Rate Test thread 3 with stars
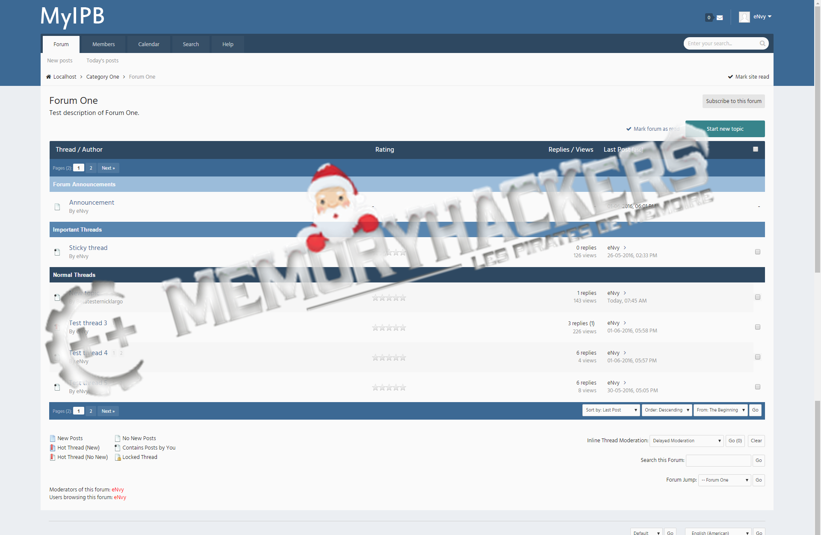This screenshot has width=821, height=535. [389, 328]
